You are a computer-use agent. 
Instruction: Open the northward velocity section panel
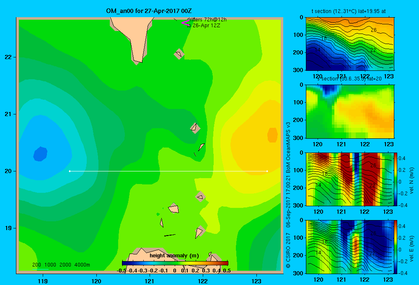tap(350, 179)
